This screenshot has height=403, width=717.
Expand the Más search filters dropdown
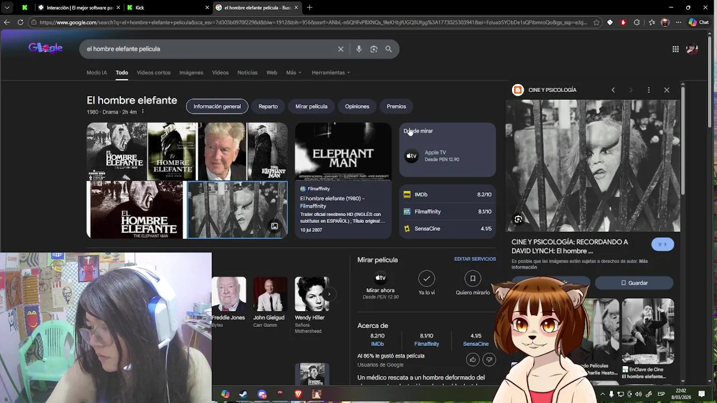pos(294,73)
